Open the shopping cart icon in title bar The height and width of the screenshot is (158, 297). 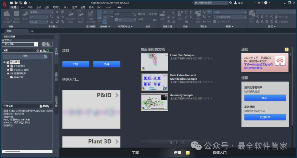[259, 3]
